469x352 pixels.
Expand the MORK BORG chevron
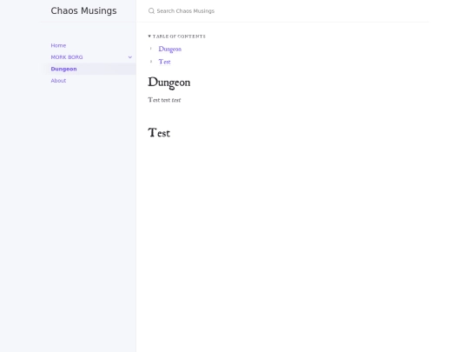coord(130,57)
